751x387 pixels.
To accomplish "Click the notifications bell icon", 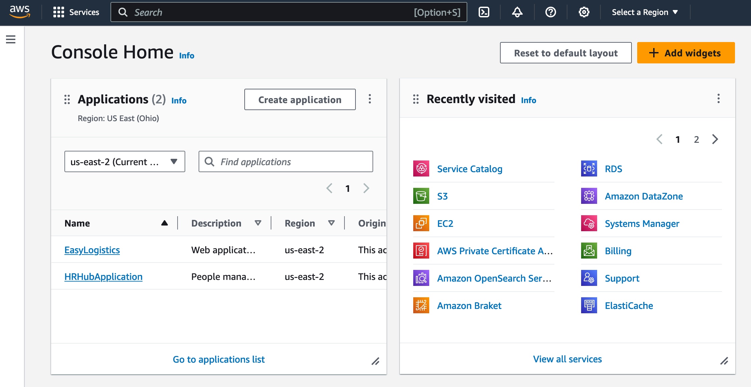I will point(517,12).
